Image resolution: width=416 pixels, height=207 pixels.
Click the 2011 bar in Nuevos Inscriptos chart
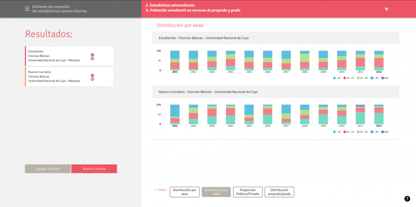pyautogui.click(x=360, y=115)
